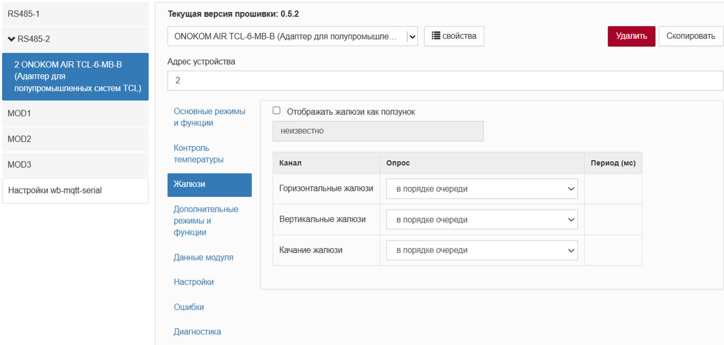This screenshot has height=345, width=724.
Task: Open the RS485-1 port section
Action: 75,14
